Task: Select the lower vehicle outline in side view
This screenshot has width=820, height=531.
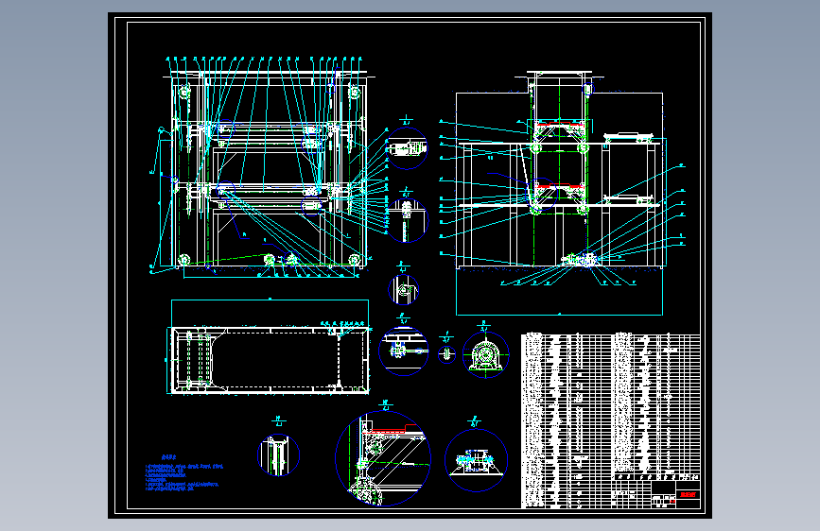Action: click(x=628, y=198)
